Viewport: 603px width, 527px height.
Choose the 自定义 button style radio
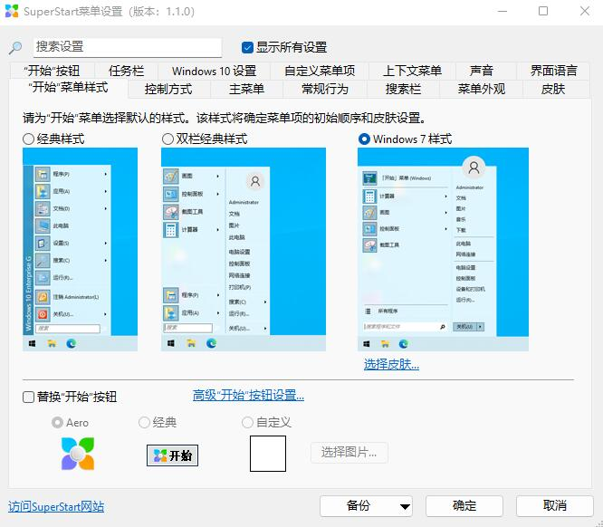247,422
